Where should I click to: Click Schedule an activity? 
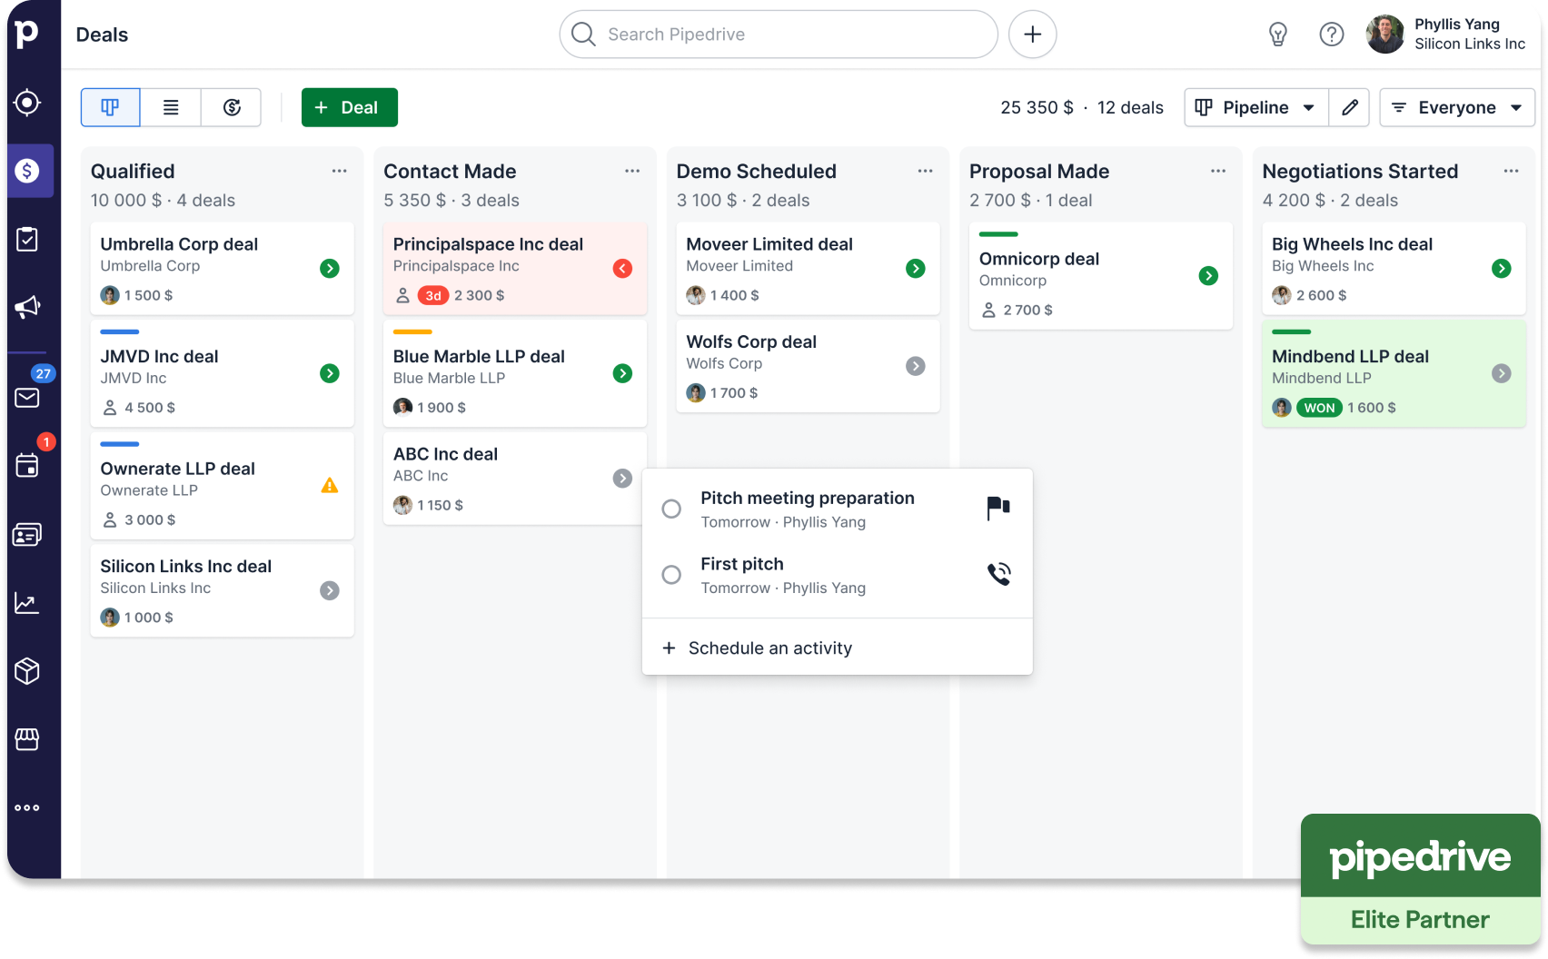pos(769,648)
